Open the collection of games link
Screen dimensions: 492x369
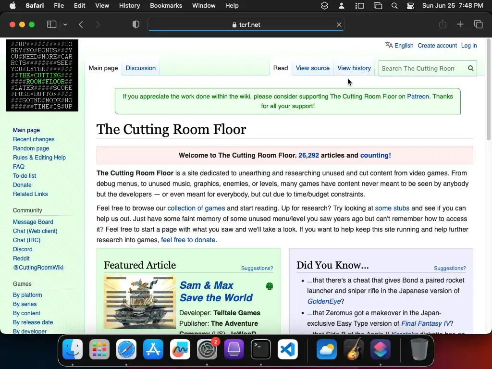(196, 208)
